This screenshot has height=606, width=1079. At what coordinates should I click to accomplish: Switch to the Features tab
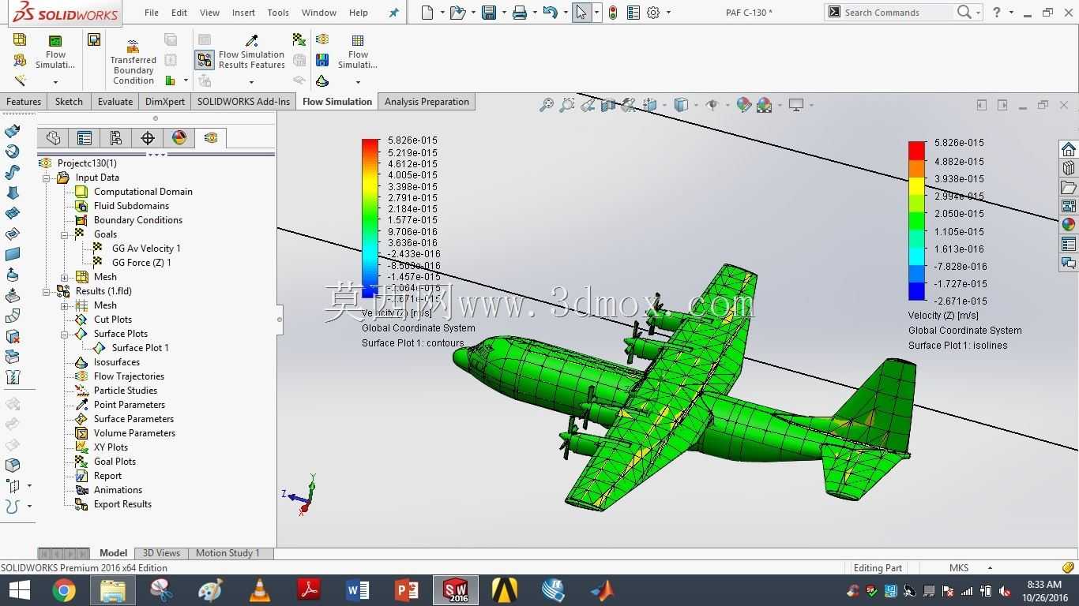(x=24, y=102)
